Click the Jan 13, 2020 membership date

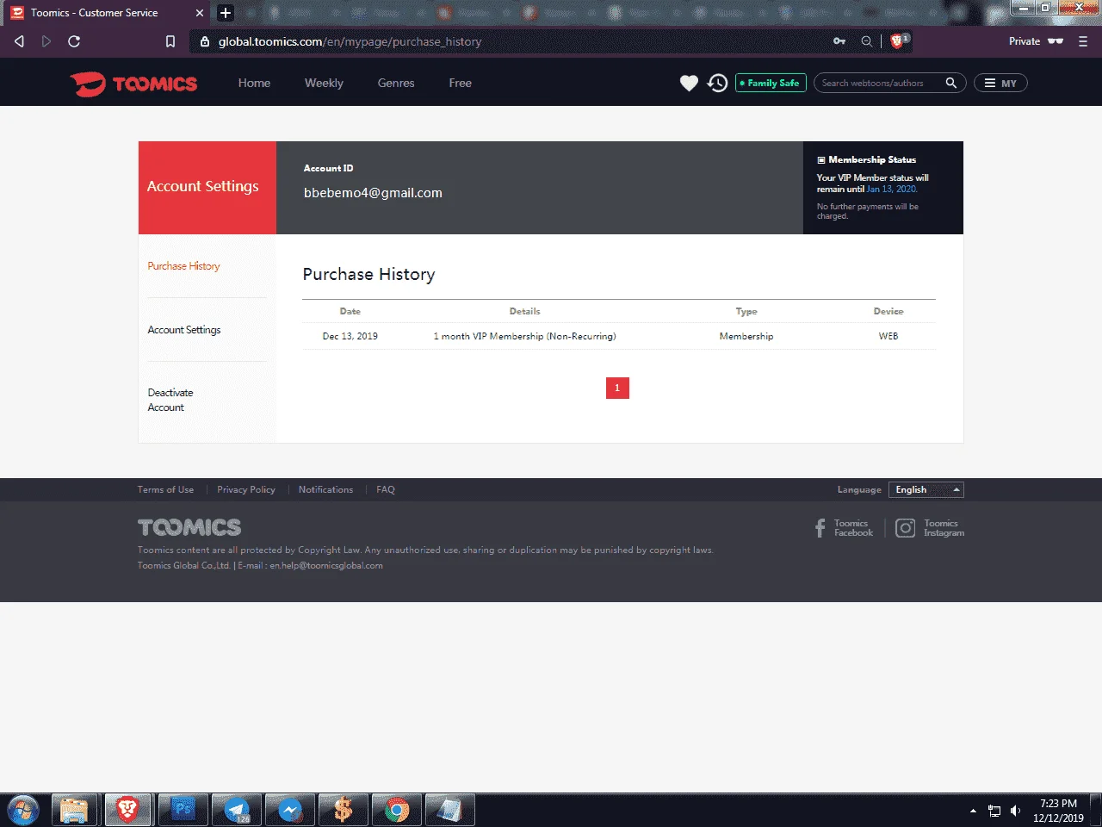[892, 189]
